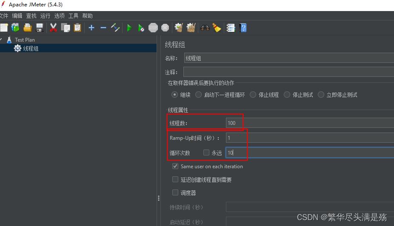Select the 立即停止测试 radio option
Screen dimensions: 394x226
point(321,95)
